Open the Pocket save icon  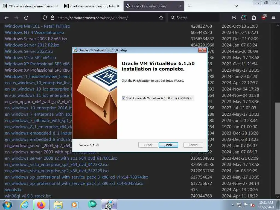(234, 18)
